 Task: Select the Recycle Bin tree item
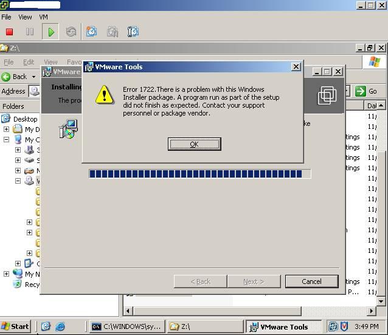tap(32, 285)
